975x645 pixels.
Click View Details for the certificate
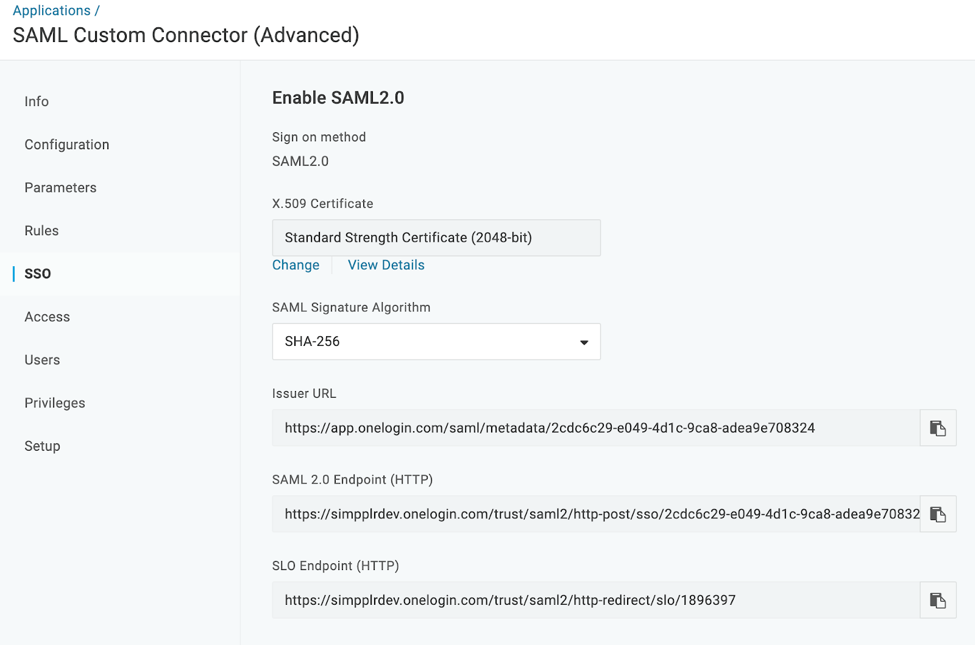(386, 265)
